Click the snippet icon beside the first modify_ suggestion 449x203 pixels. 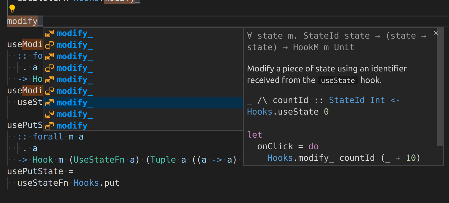49,33
